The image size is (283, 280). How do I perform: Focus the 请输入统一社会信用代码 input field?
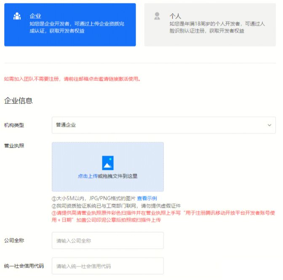click(107, 266)
